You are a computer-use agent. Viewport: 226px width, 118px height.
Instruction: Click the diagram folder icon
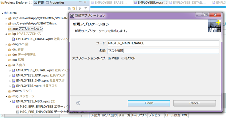click(10, 44)
